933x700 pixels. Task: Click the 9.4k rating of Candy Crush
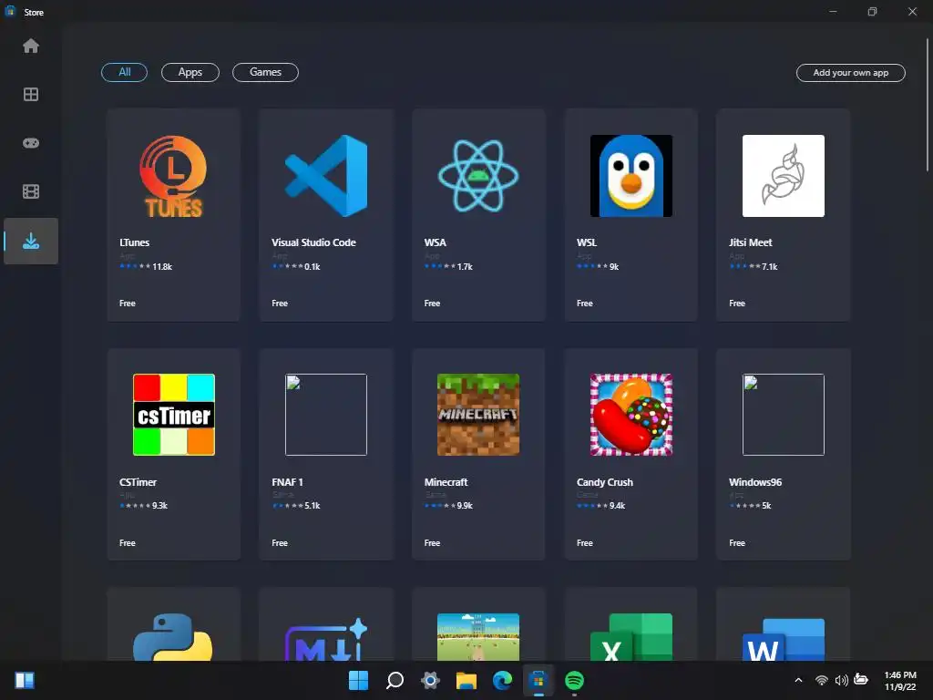tap(617, 505)
